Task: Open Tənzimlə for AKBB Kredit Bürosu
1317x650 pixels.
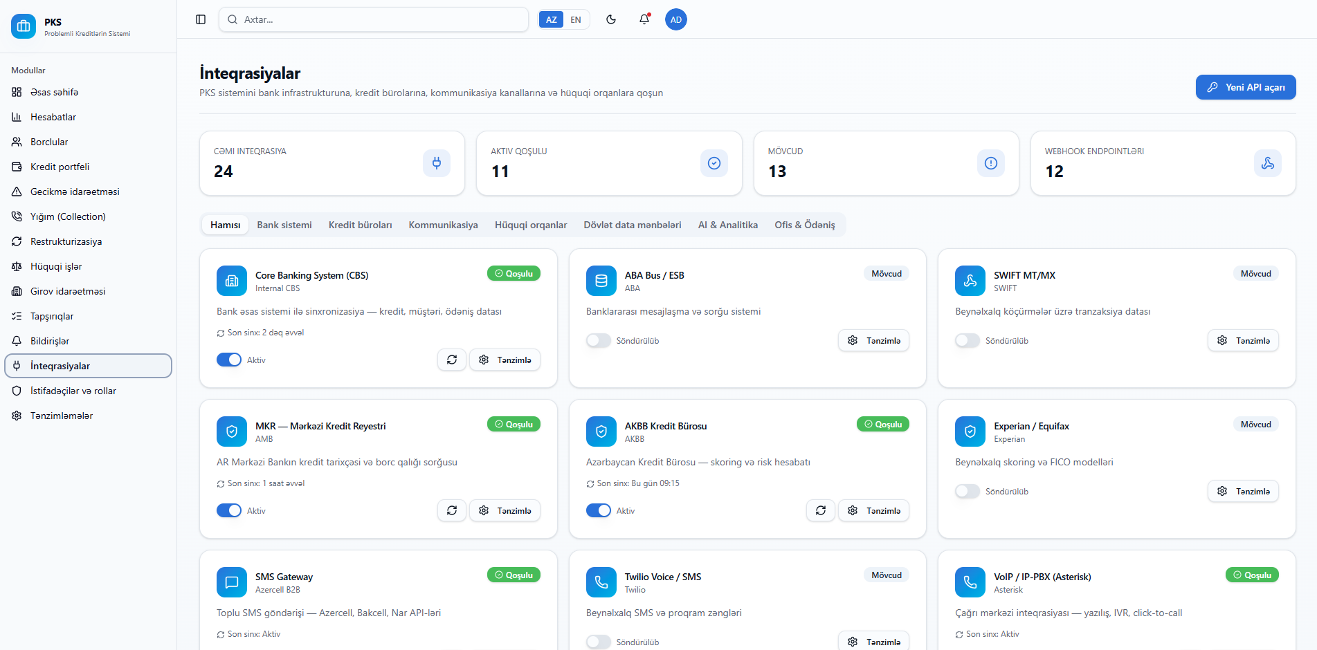Action: tap(874, 510)
